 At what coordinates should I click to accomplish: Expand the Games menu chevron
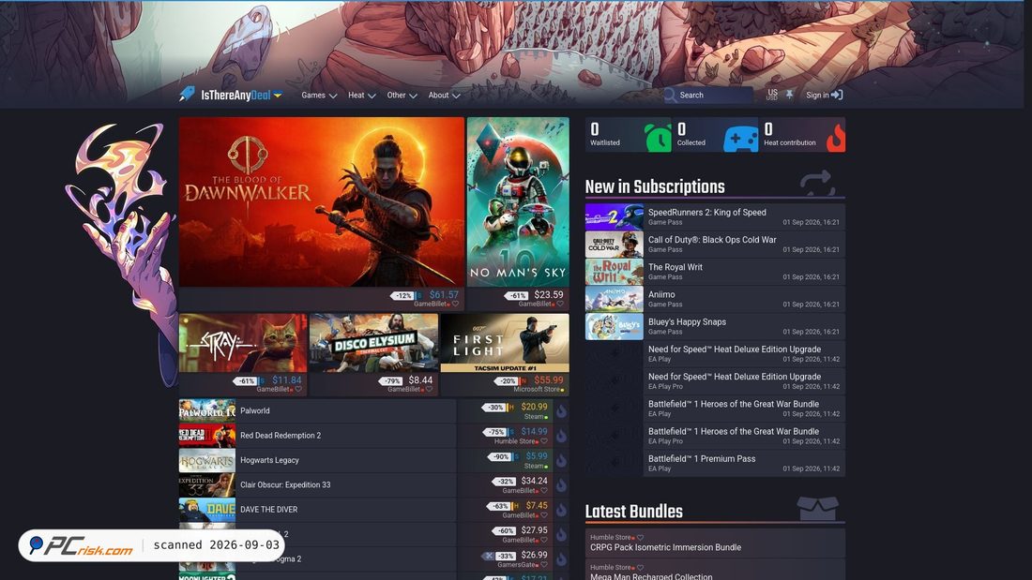(x=333, y=96)
